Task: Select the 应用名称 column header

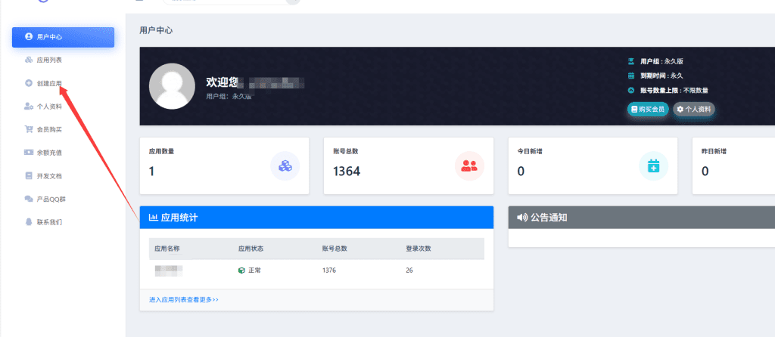Action: 167,249
